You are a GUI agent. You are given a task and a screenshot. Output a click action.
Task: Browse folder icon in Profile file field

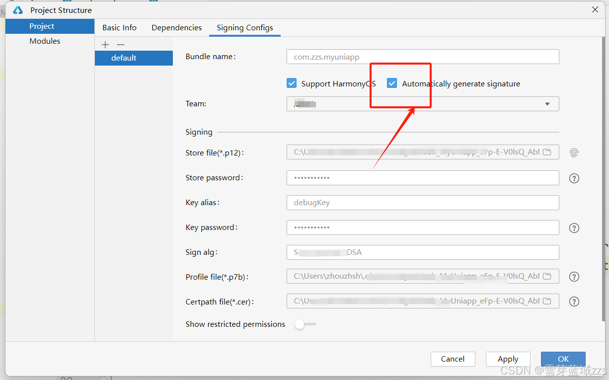point(547,276)
